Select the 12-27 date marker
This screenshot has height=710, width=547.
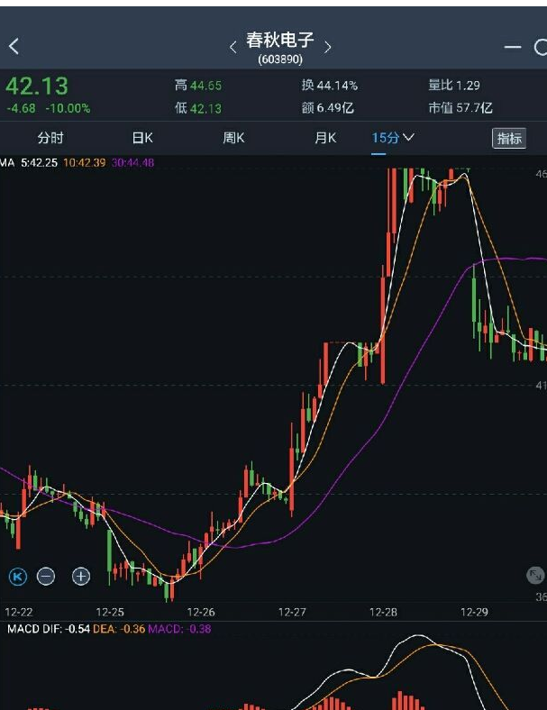(292, 612)
